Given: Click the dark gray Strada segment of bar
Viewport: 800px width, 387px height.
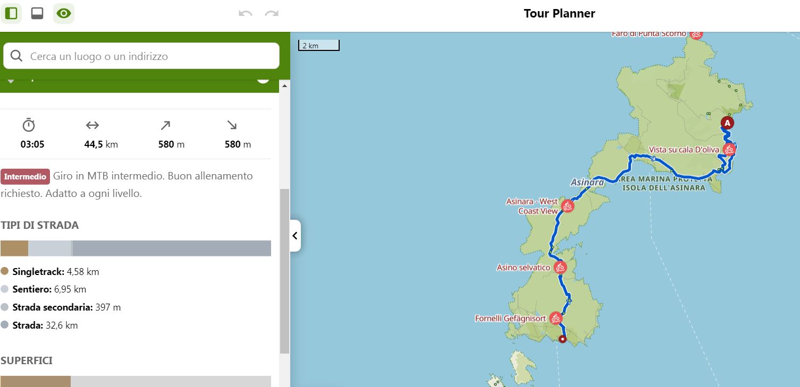Looking at the screenshot, I should [x=171, y=248].
